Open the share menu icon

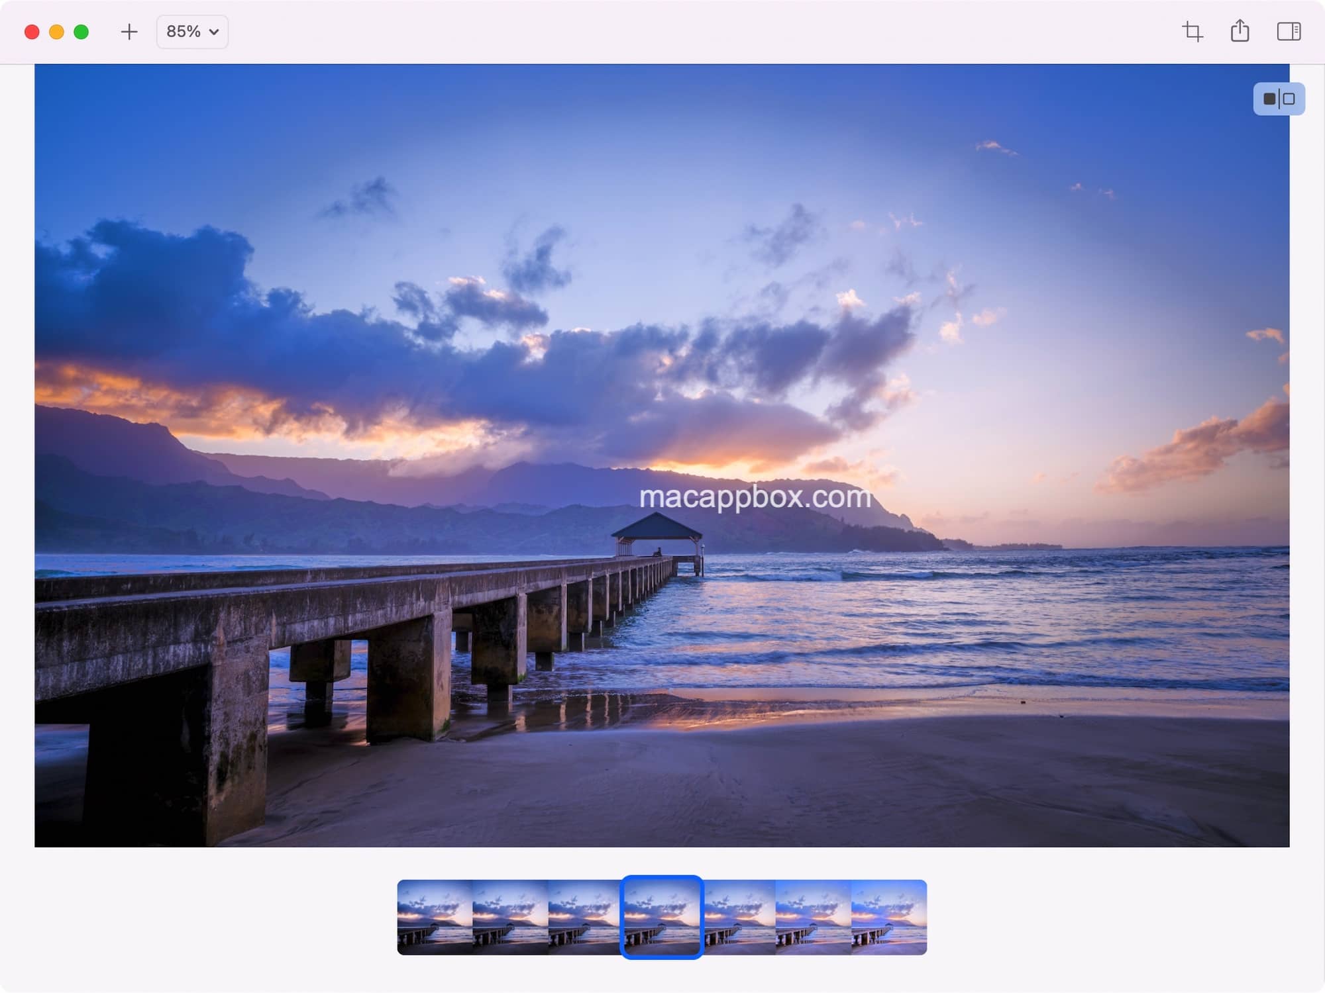point(1240,31)
